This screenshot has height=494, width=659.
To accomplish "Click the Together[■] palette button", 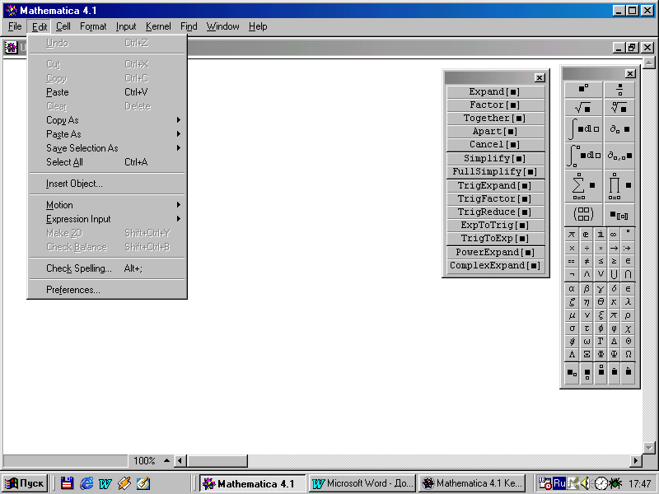I will [496, 118].
